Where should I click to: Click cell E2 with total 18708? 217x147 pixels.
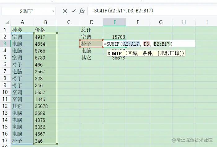(x=115, y=37)
